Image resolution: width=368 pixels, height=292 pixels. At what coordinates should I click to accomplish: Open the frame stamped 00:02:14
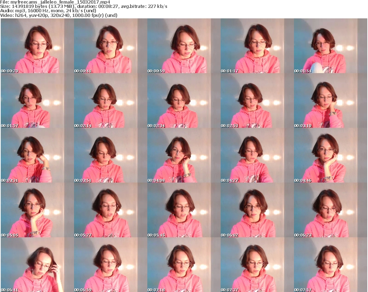(x=111, y=100)
